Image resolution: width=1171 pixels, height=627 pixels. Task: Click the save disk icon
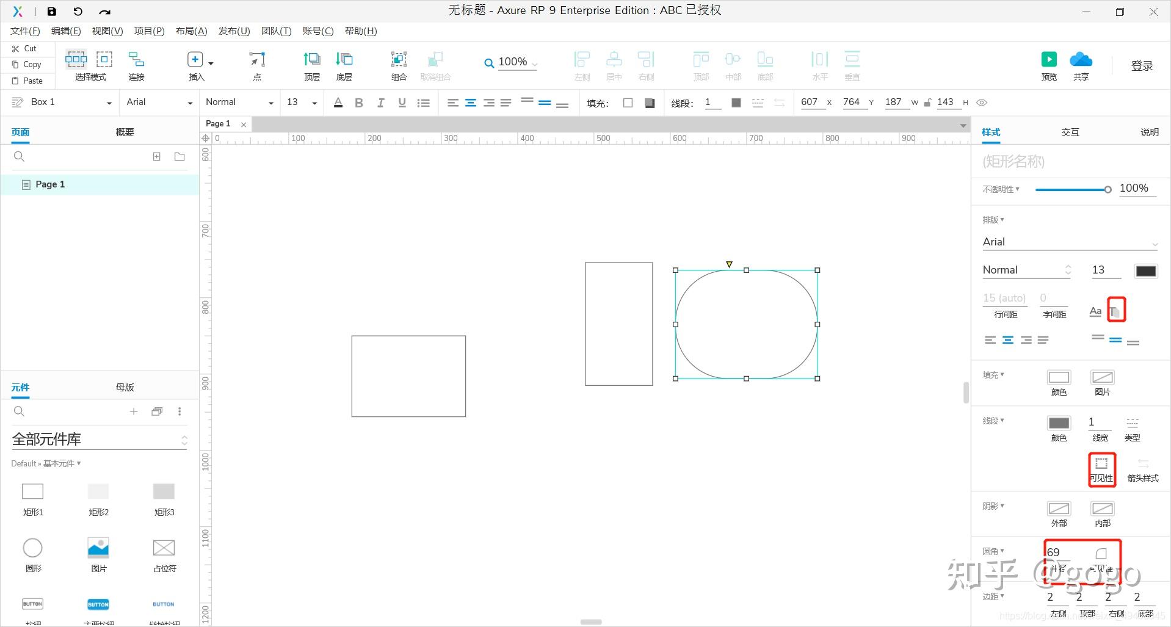click(x=52, y=11)
